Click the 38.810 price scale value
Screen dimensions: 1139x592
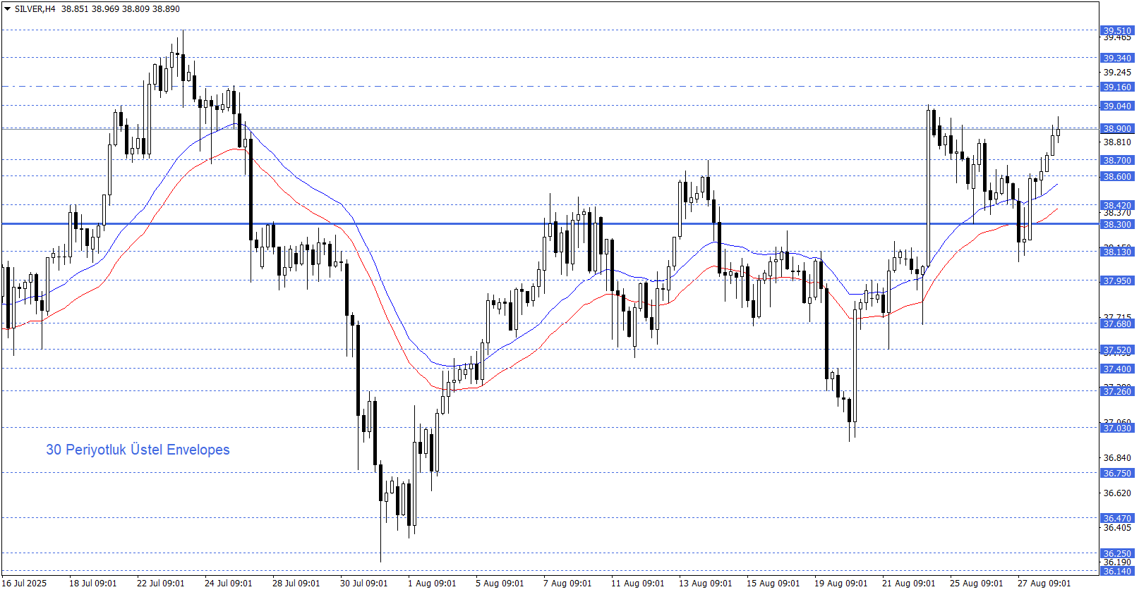1117,142
